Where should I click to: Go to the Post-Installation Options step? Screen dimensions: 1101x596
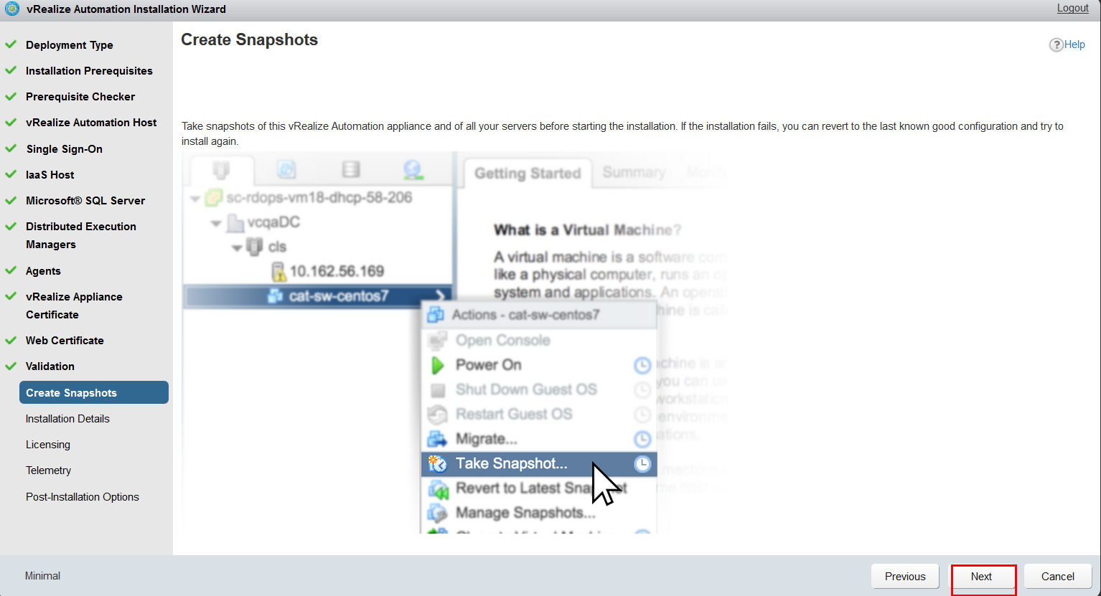(x=83, y=496)
